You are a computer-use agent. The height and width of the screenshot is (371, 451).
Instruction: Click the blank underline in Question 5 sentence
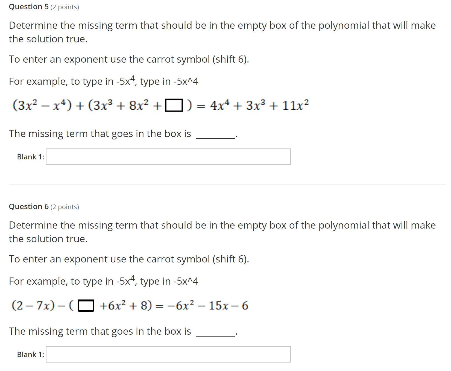215,138
